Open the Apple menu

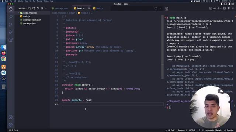(3, 1)
